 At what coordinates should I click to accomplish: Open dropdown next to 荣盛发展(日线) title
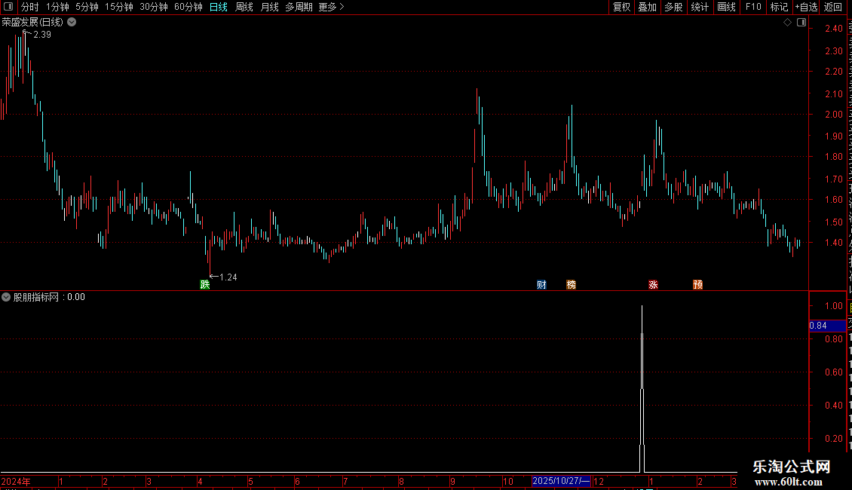pyautogui.click(x=72, y=23)
